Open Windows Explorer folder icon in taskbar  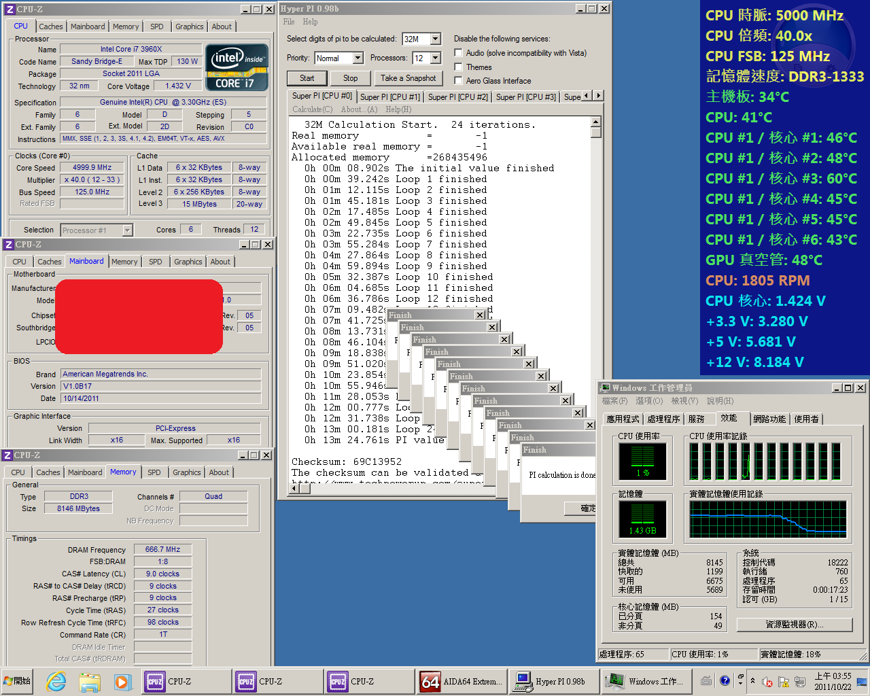[x=89, y=681]
